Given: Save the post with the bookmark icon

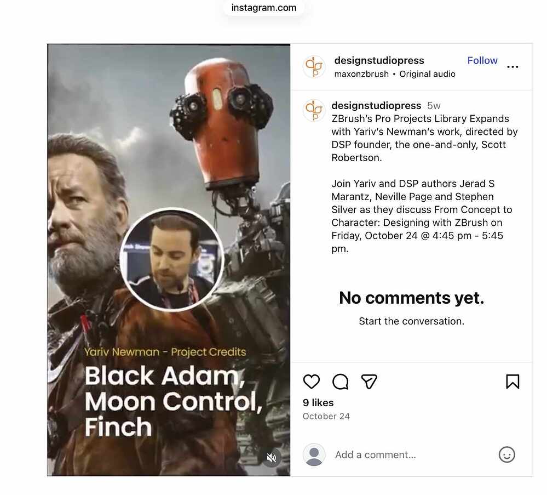Looking at the screenshot, I should 513,381.
